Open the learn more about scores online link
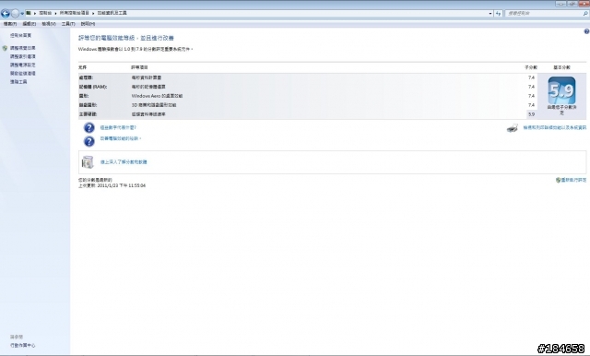This screenshot has height=356, width=590. point(124,162)
